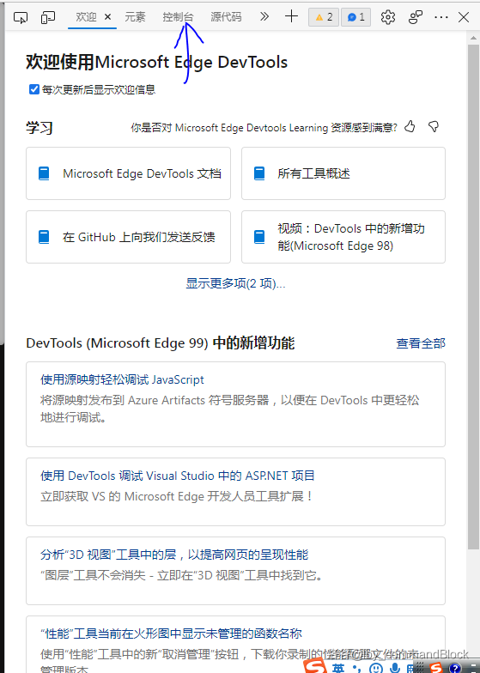Expand more tabs chevron
This screenshot has width=480, height=673.
pyautogui.click(x=264, y=17)
